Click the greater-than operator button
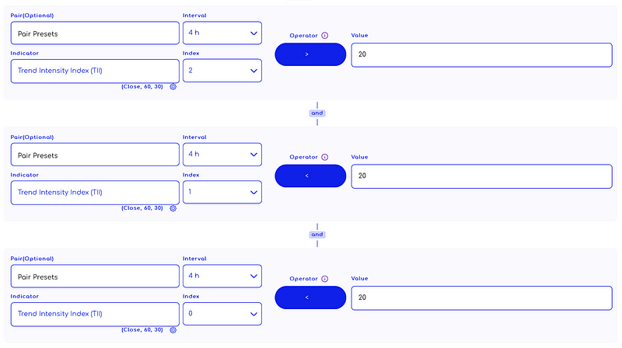The width and height of the screenshot is (622, 348). pos(310,54)
